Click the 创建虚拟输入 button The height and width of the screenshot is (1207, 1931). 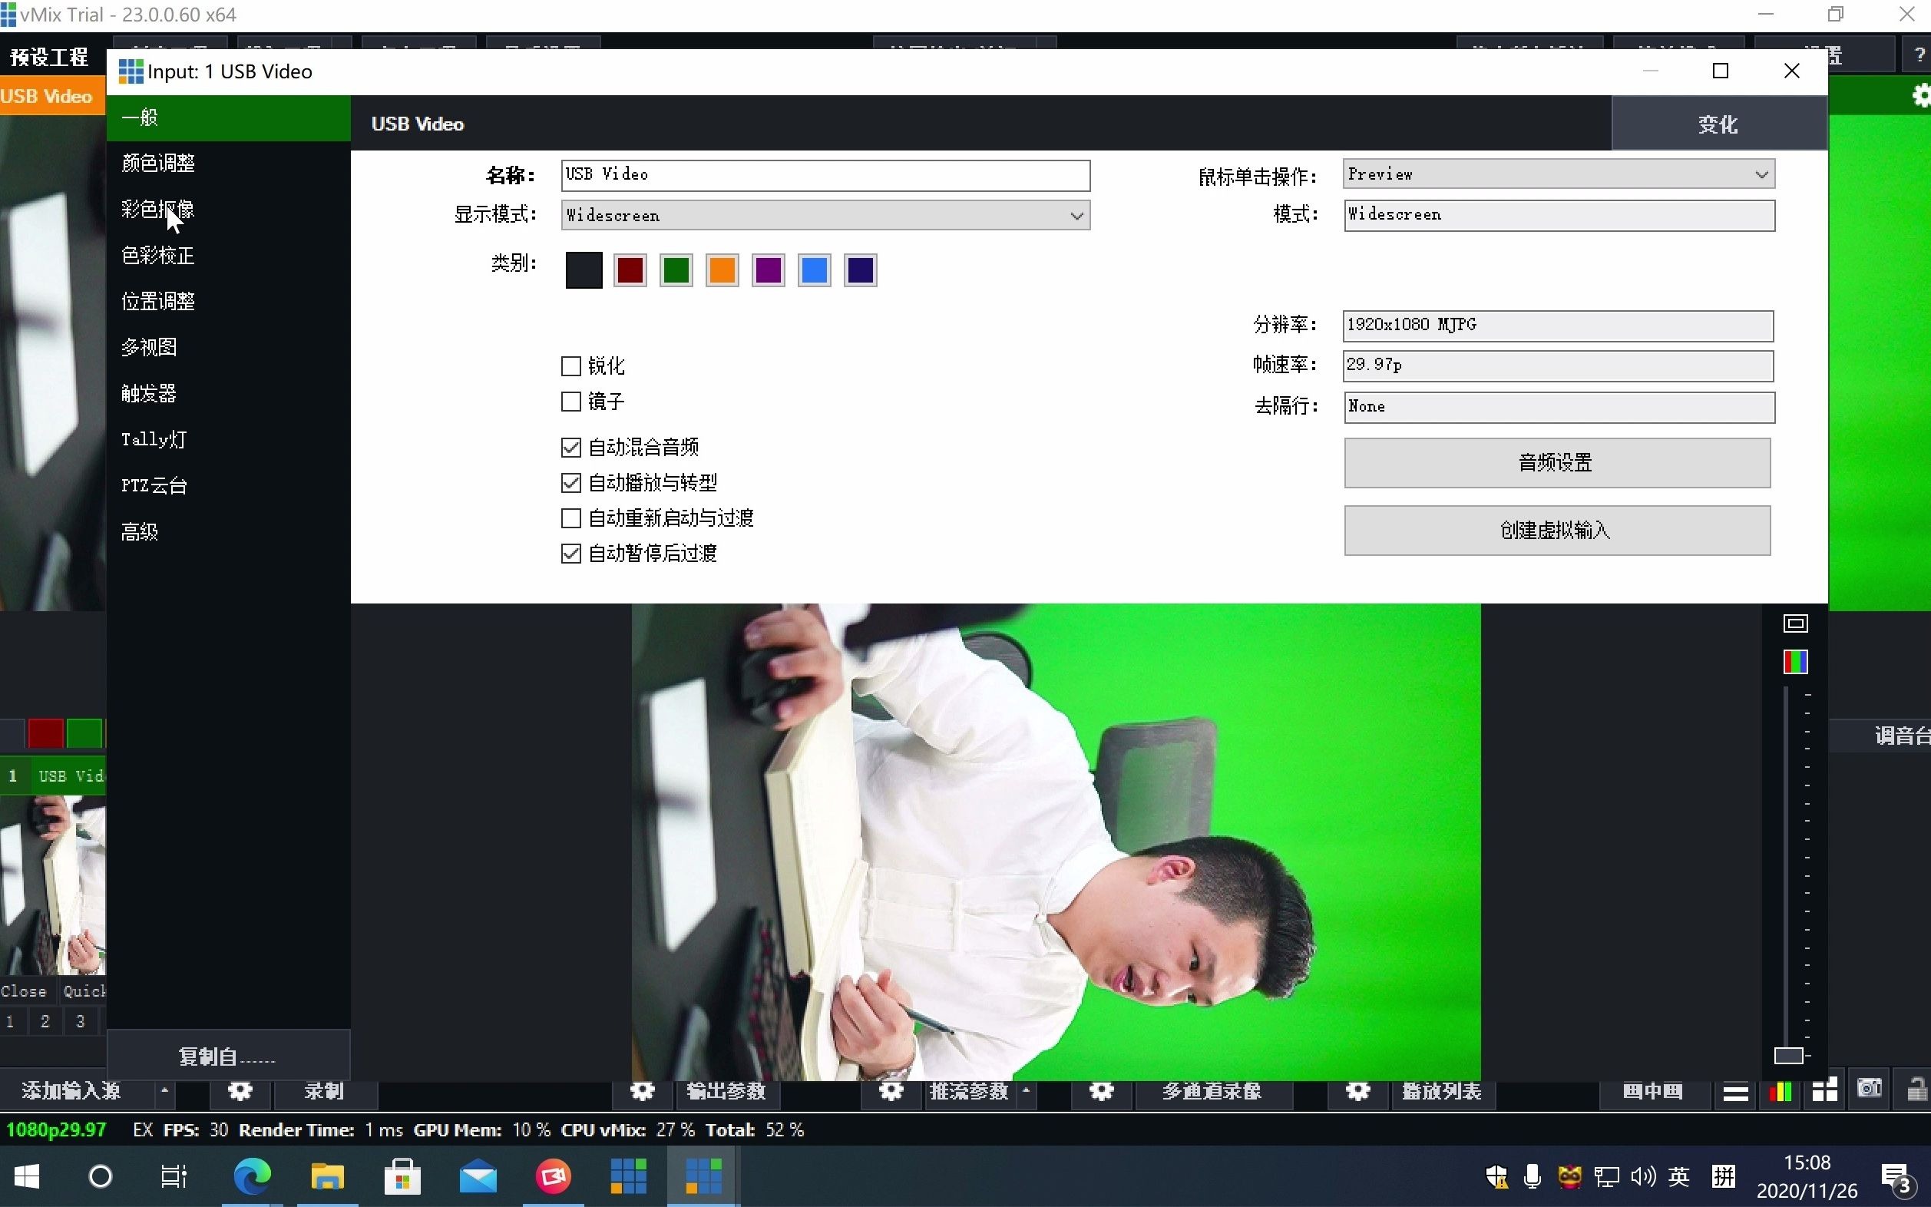[x=1555, y=530]
